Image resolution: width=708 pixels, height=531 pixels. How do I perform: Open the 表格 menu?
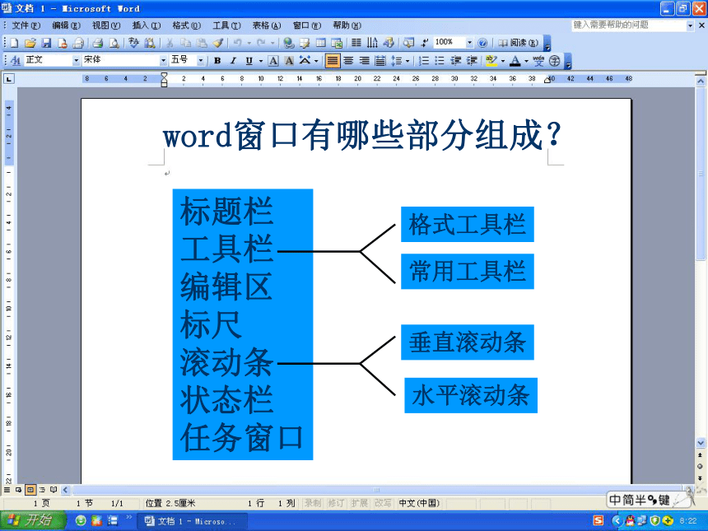(267, 26)
